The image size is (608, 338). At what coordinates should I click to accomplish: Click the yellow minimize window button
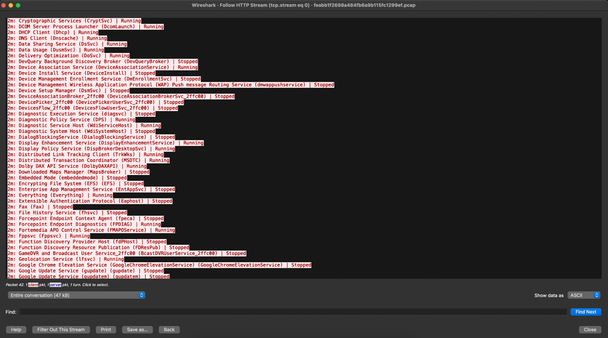tap(11, 5)
